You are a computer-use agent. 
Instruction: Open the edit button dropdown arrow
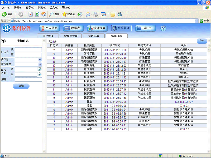pyautogui.click(x=108, y=14)
